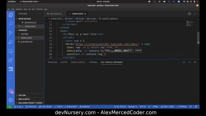Image resolution: width=206 pixels, height=116 pixels.
Task: Click the #1857a4 color status item
Action: 85,107
